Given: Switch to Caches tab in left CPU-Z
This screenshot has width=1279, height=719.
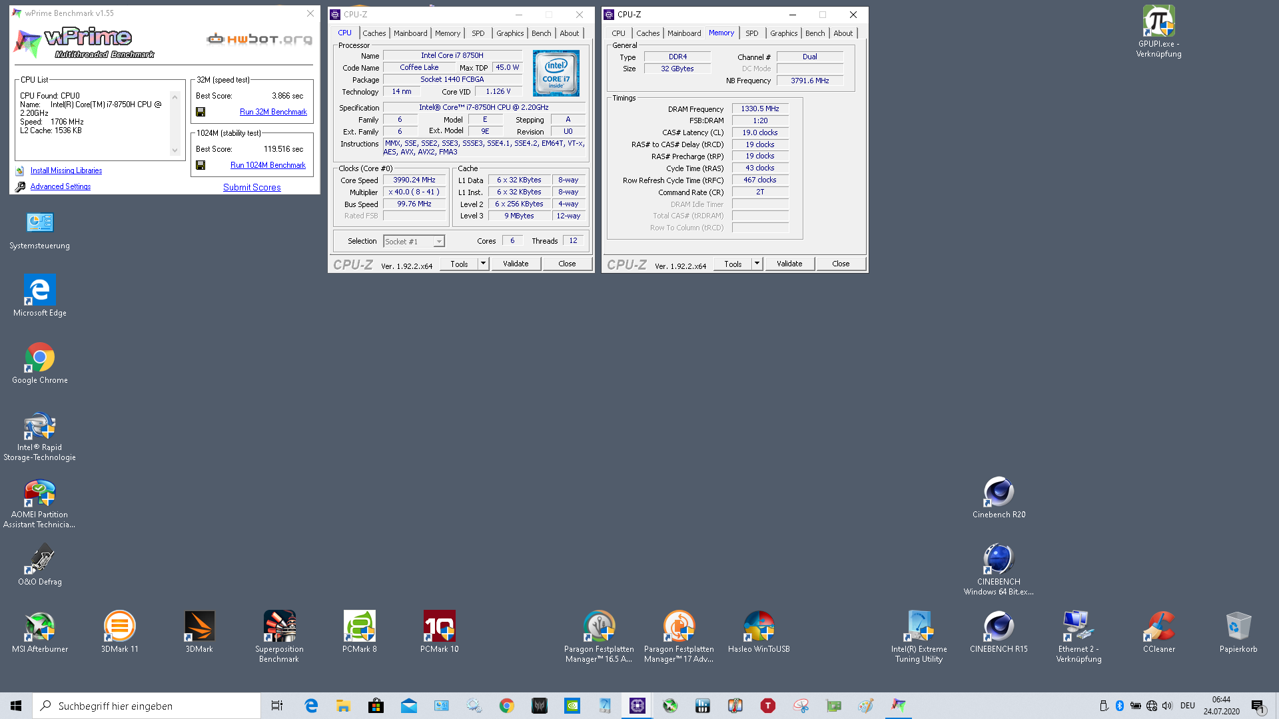Looking at the screenshot, I should (x=374, y=33).
